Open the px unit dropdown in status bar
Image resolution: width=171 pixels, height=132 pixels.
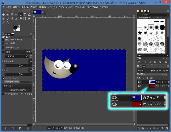pos(50,128)
